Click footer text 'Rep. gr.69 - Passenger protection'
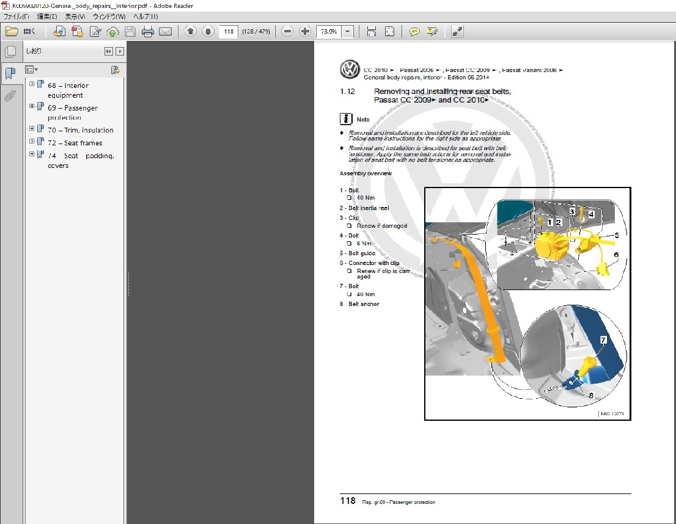Screen dimensions: 676x524 [399, 502]
